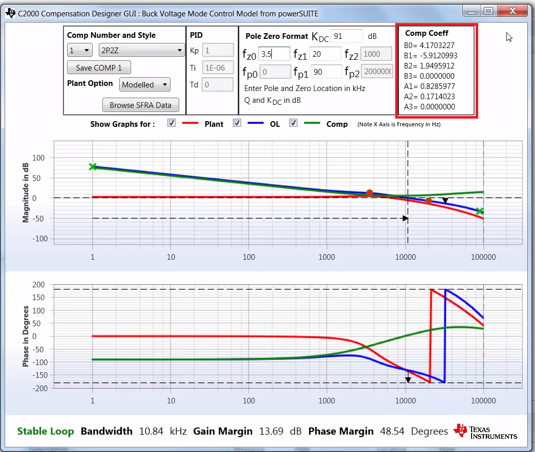This screenshot has height=452, width=535.
Task: Click the Browse SFRA Data button
Action: tap(141, 105)
